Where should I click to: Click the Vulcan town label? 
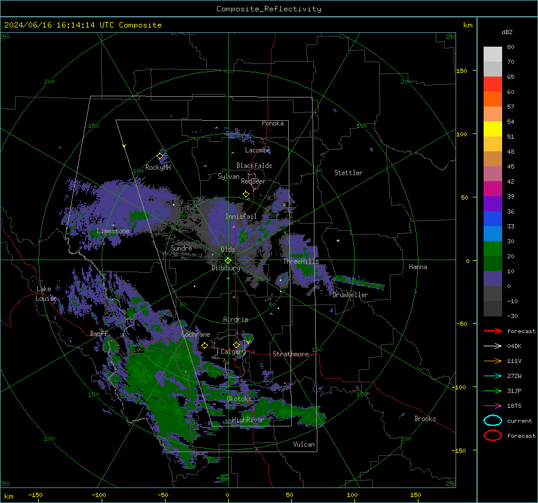point(304,444)
